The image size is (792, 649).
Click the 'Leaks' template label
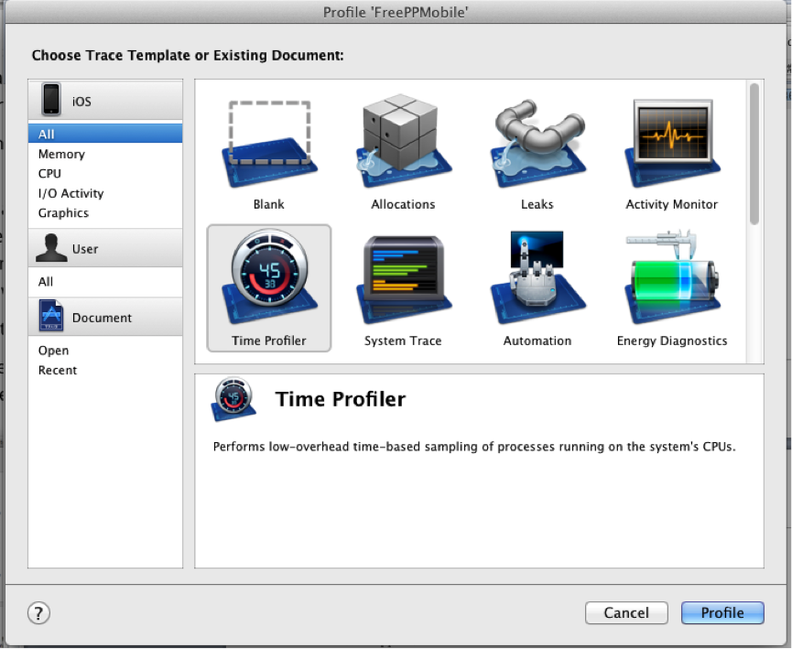[x=537, y=204]
